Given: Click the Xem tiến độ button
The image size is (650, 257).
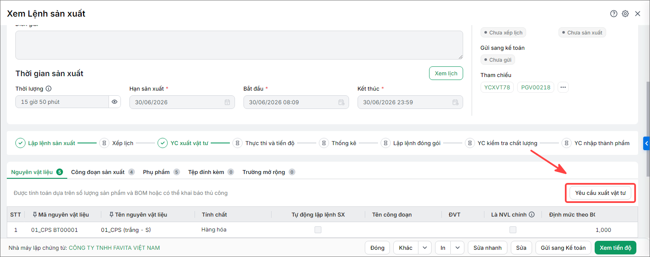Looking at the screenshot, I should pyautogui.click(x=615, y=248).
